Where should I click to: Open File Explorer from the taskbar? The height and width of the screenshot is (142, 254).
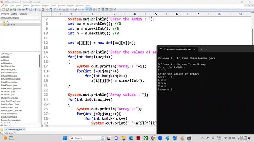tap(123, 138)
